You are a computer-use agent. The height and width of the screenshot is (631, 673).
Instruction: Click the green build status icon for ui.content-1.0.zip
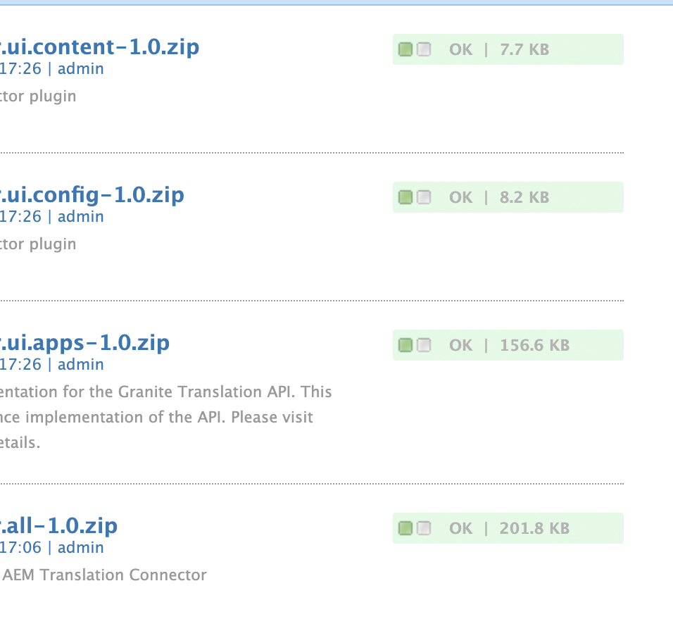(406, 49)
